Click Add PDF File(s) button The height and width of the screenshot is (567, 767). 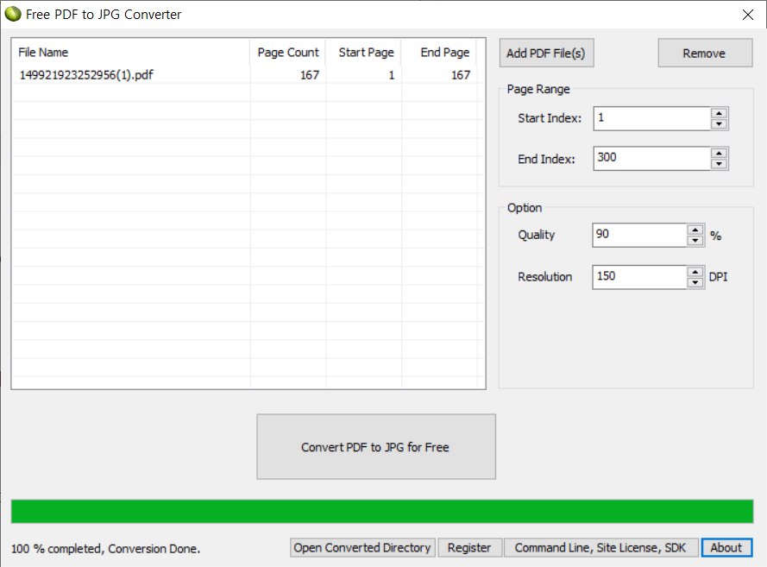click(546, 53)
